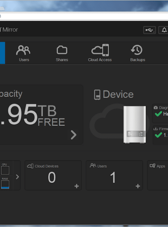The image size is (168, 227).
Task: Click the browser address bar
Action: pyautogui.click(x=84, y=16)
